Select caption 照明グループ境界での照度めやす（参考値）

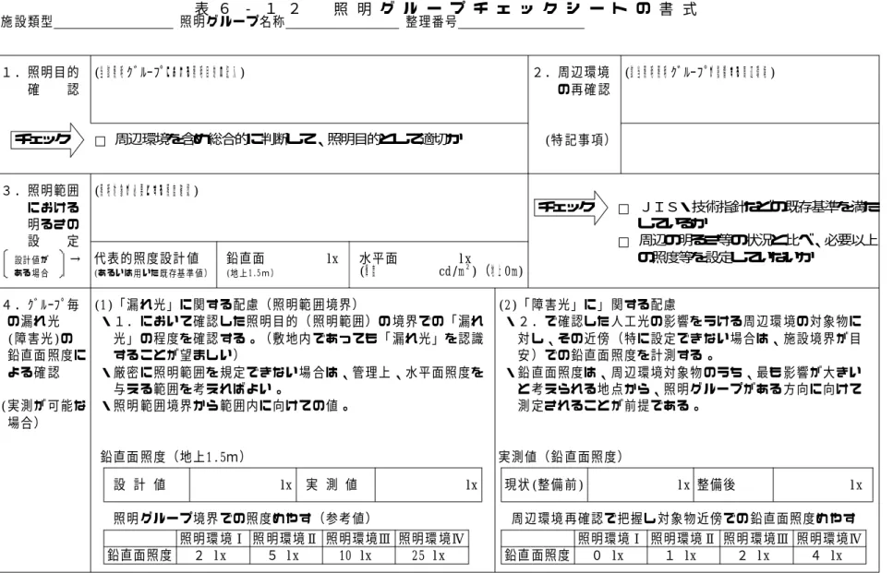coord(242,518)
